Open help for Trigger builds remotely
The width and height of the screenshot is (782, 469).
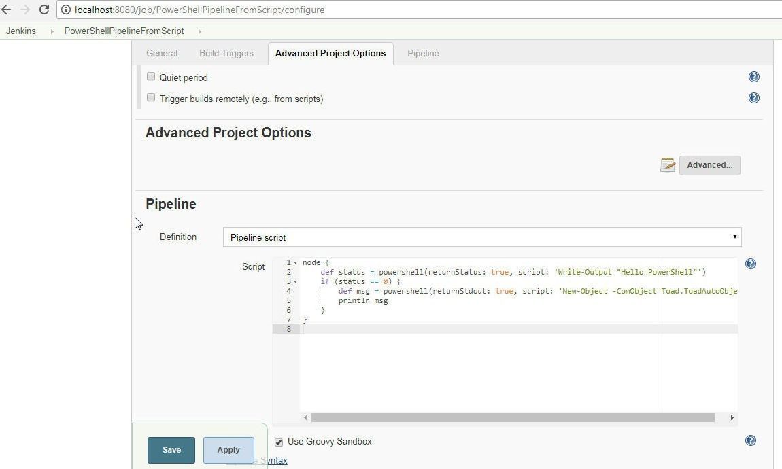(753, 98)
